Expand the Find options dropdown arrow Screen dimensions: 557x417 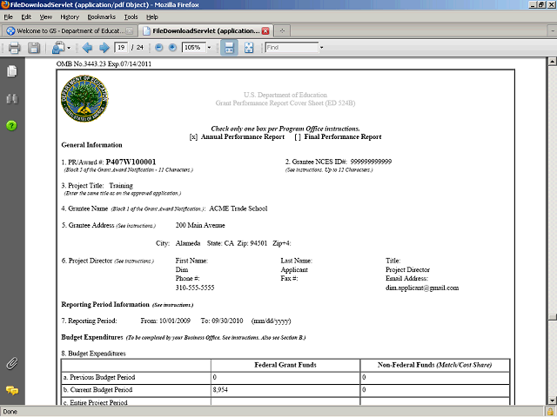tap(321, 48)
